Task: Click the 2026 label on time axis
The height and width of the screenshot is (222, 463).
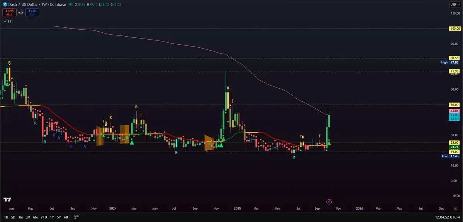Action: [x=360, y=209]
